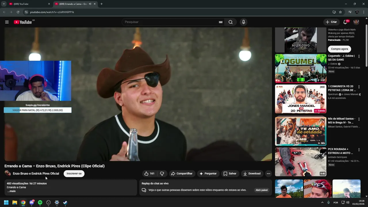
Task: Mute tab via speaker icon on tab
Action: pos(90,4)
